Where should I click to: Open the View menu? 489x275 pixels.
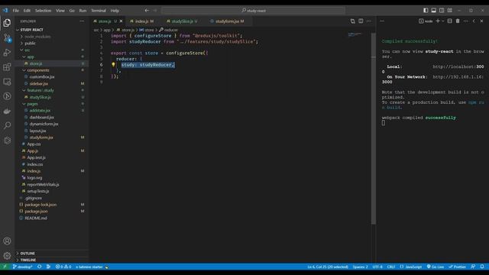pyautogui.click(x=60, y=11)
